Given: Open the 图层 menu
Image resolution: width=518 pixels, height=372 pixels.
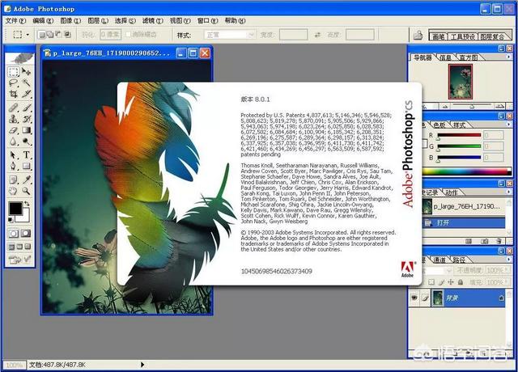Looking at the screenshot, I should pyautogui.click(x=98, y=21).
